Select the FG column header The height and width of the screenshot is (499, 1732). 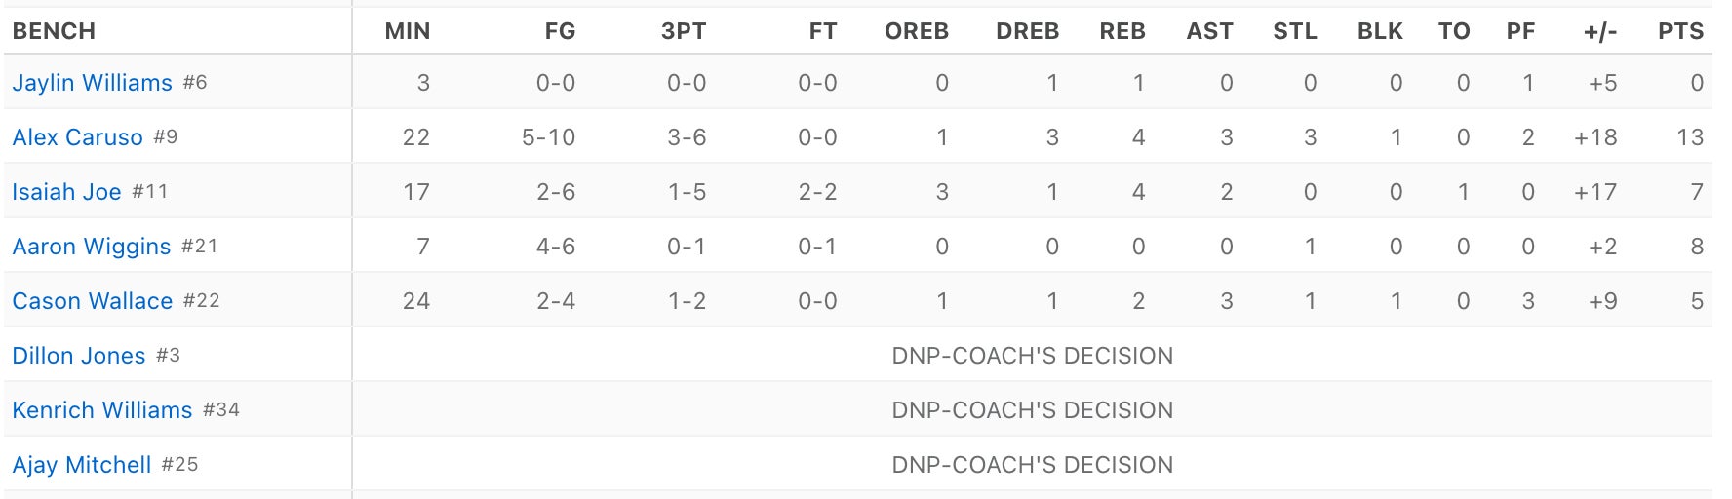[560, 31]
